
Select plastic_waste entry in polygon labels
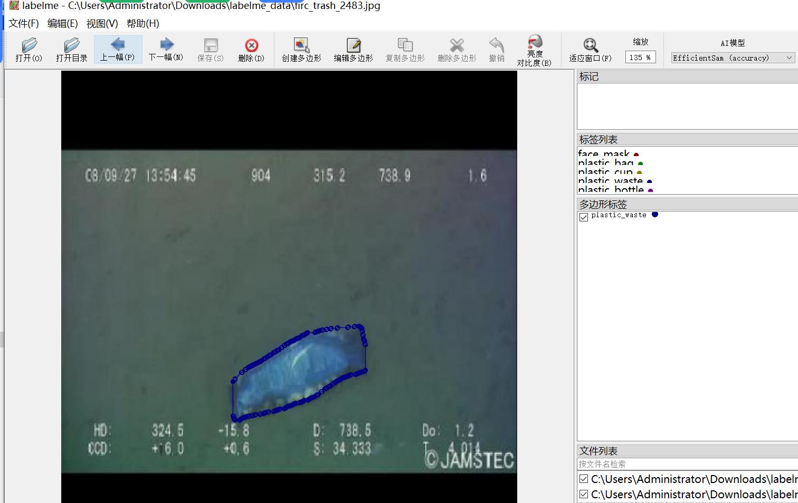coord(619,215)
